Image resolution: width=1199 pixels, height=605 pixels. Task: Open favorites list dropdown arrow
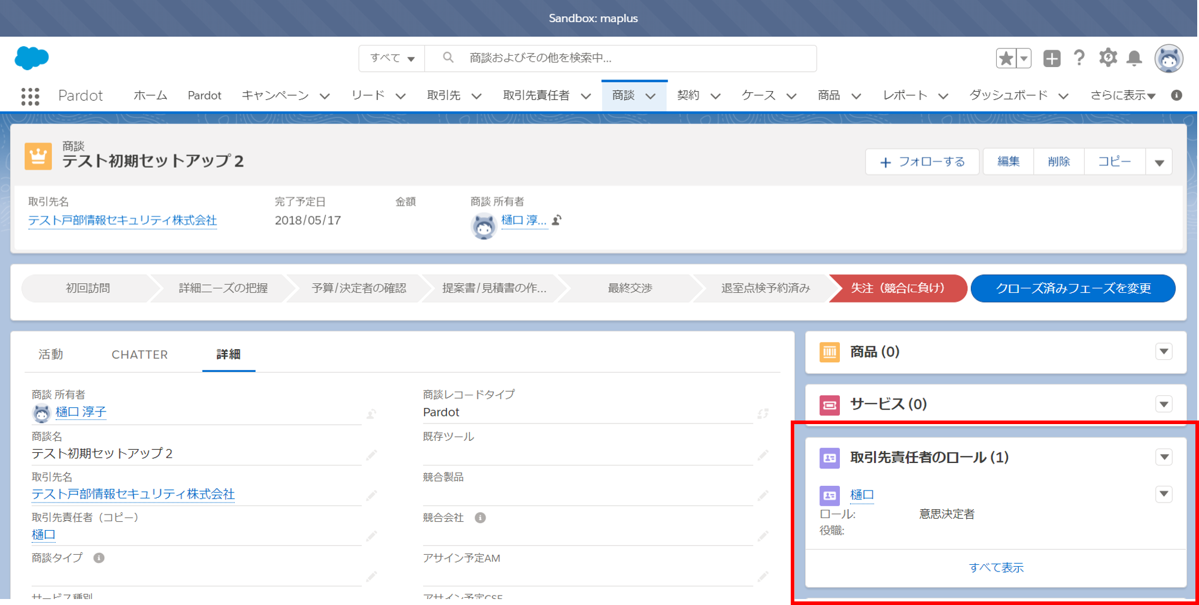[x=1024, y=58]
